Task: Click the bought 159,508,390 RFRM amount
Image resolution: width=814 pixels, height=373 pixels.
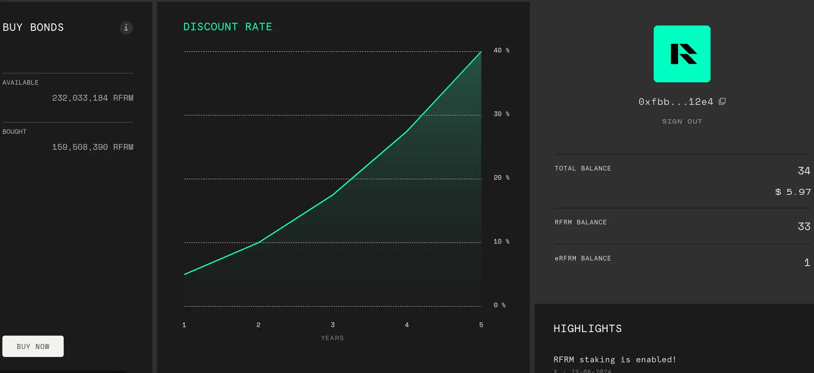Action: 92,147
